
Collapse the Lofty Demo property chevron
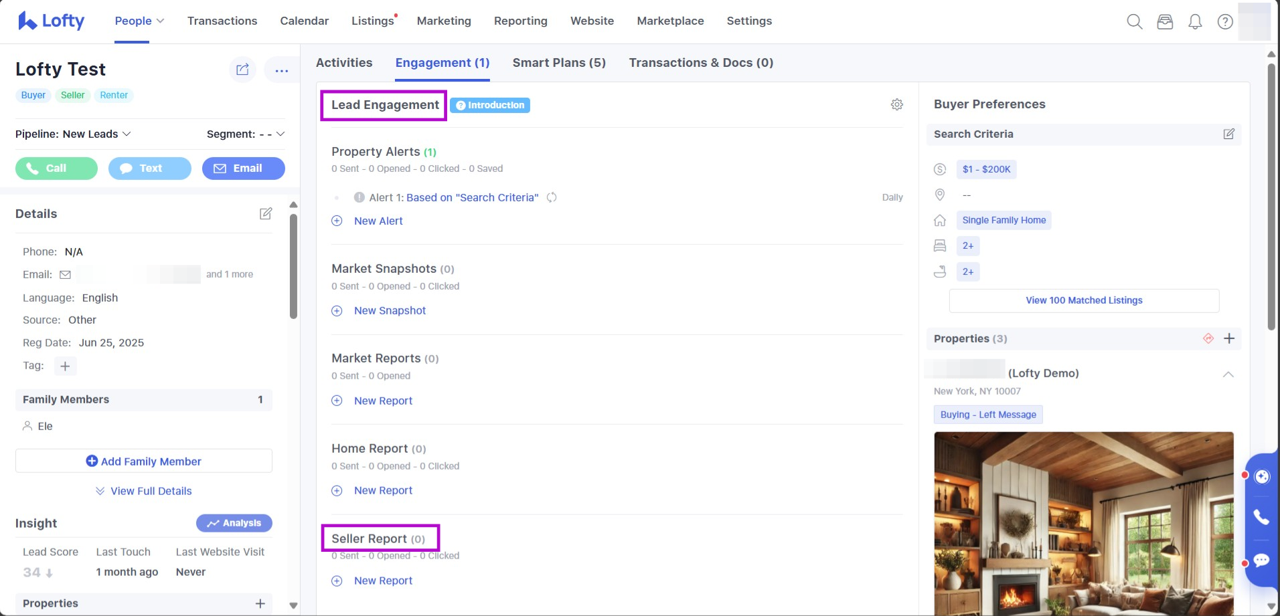[1228, 374]
